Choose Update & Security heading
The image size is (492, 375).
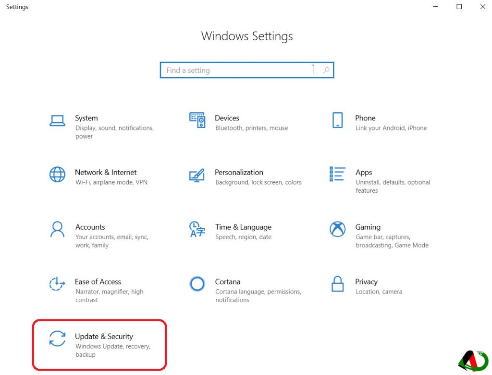(x=104, y=337)
